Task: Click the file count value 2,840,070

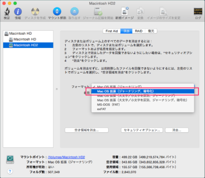Action: tap(129, 172)
